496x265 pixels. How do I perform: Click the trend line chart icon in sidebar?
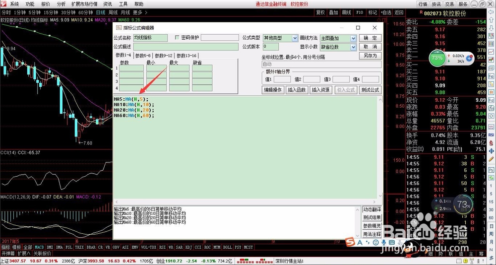(x=492, y=52)
